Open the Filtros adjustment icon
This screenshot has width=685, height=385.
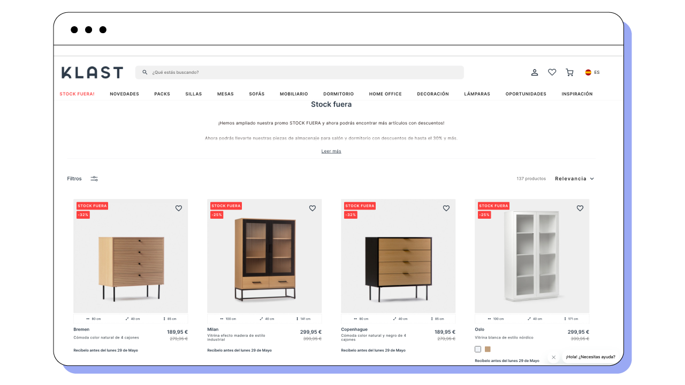coord(94,178)
